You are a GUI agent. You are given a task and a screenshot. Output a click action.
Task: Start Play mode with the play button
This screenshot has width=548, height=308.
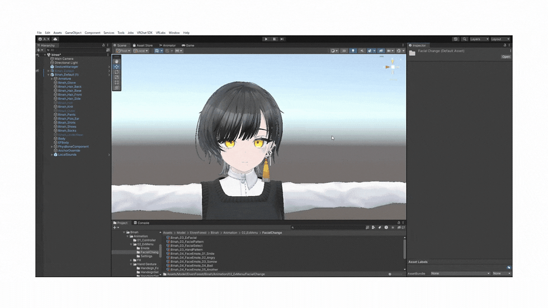266,39
